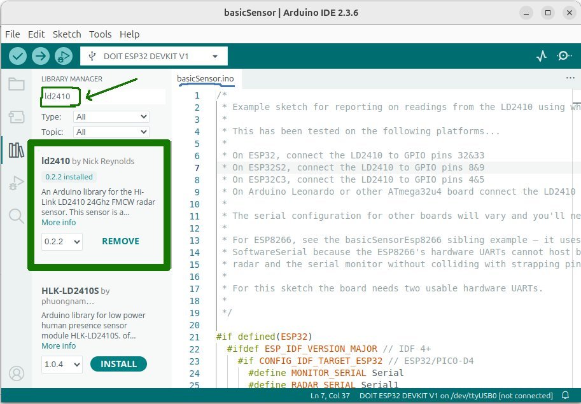The width and height of the screenshot is (581, 404).
Task: Click line number 21 in the gutter
Action: coord(194,337)
